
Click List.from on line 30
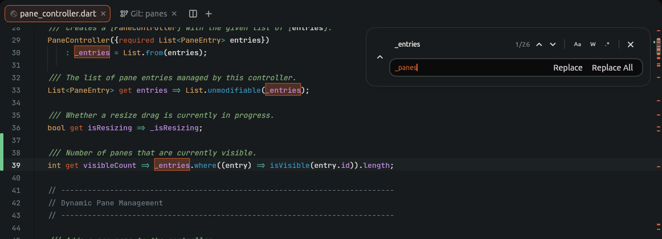tap(143, 53)
